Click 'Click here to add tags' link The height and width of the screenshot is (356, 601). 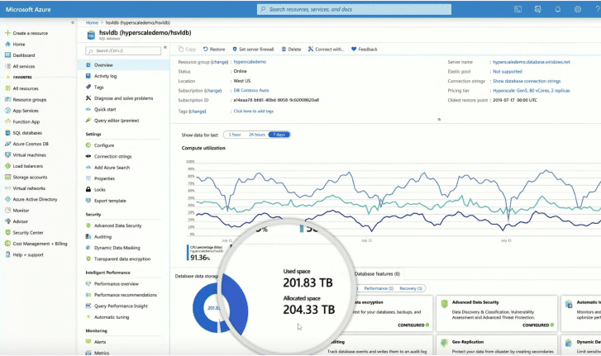tap(253, 112)
